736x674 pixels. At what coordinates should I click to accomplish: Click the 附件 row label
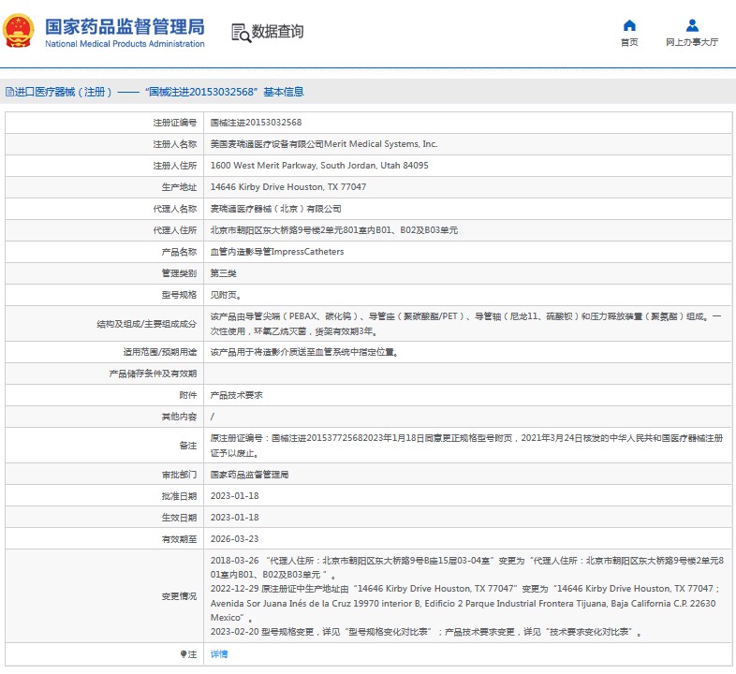tap(188, 395)
